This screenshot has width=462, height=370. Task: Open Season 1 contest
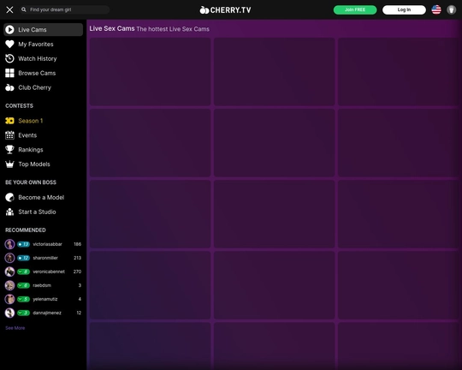(x=44, y=121)
